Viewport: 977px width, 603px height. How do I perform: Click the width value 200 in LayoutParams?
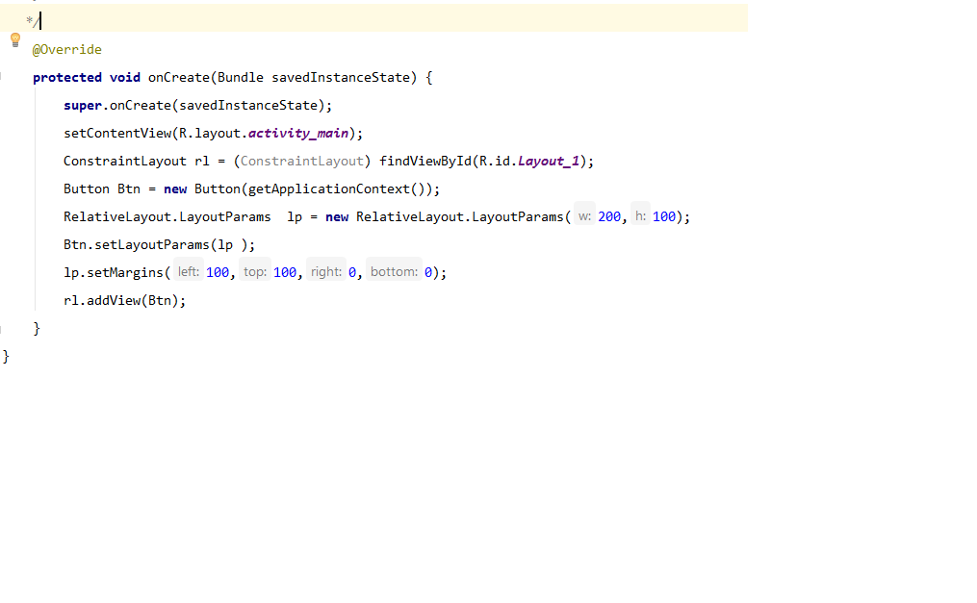609,217
